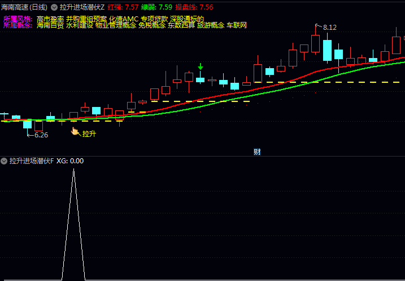Select the 专项贷款 style tag

pyautogui.click(x=154, y=19)
